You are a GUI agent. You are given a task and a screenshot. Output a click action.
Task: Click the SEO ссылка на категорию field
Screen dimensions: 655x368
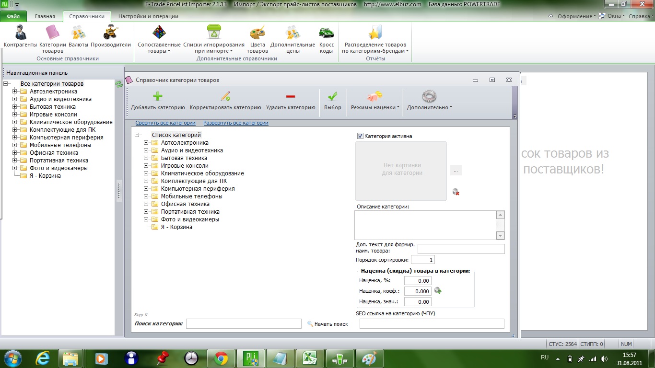pyautogui.click(x=432, y=324)
